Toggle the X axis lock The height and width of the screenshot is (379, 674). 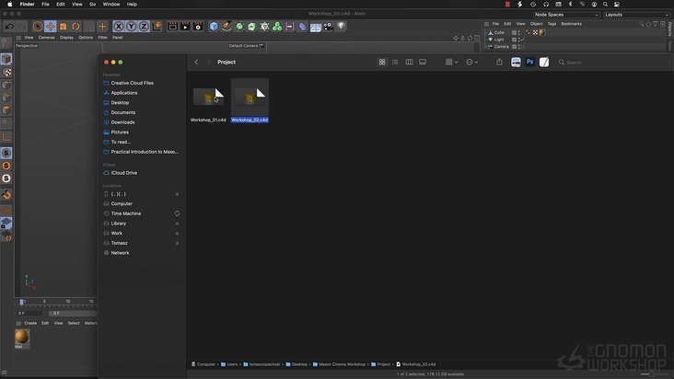coord(119,27)
